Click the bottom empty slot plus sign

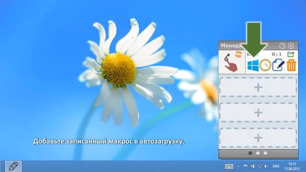click(x=258, y=138)
